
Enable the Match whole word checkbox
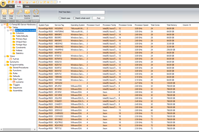tap(74, 18)
